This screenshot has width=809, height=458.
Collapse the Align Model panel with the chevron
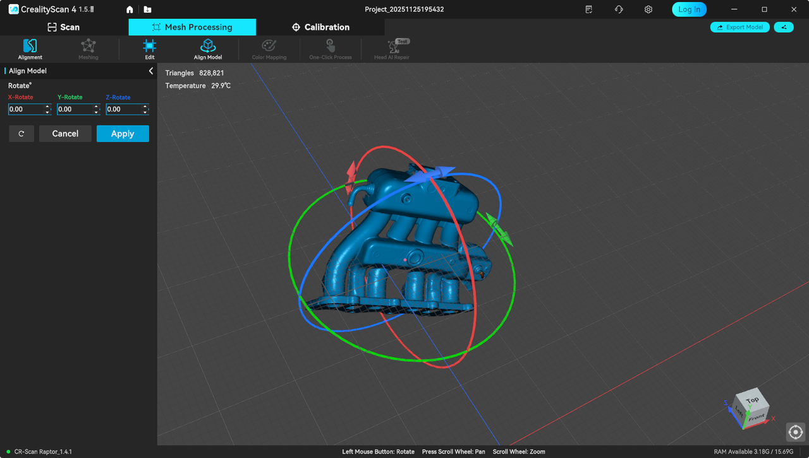[x=150, y=71]
